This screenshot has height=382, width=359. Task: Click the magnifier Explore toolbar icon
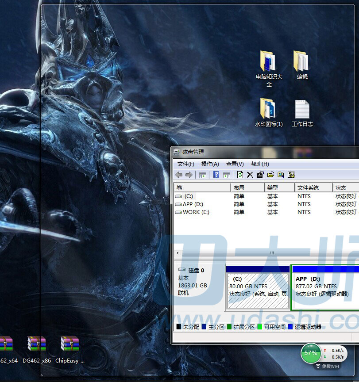click(x=281, y=175)
